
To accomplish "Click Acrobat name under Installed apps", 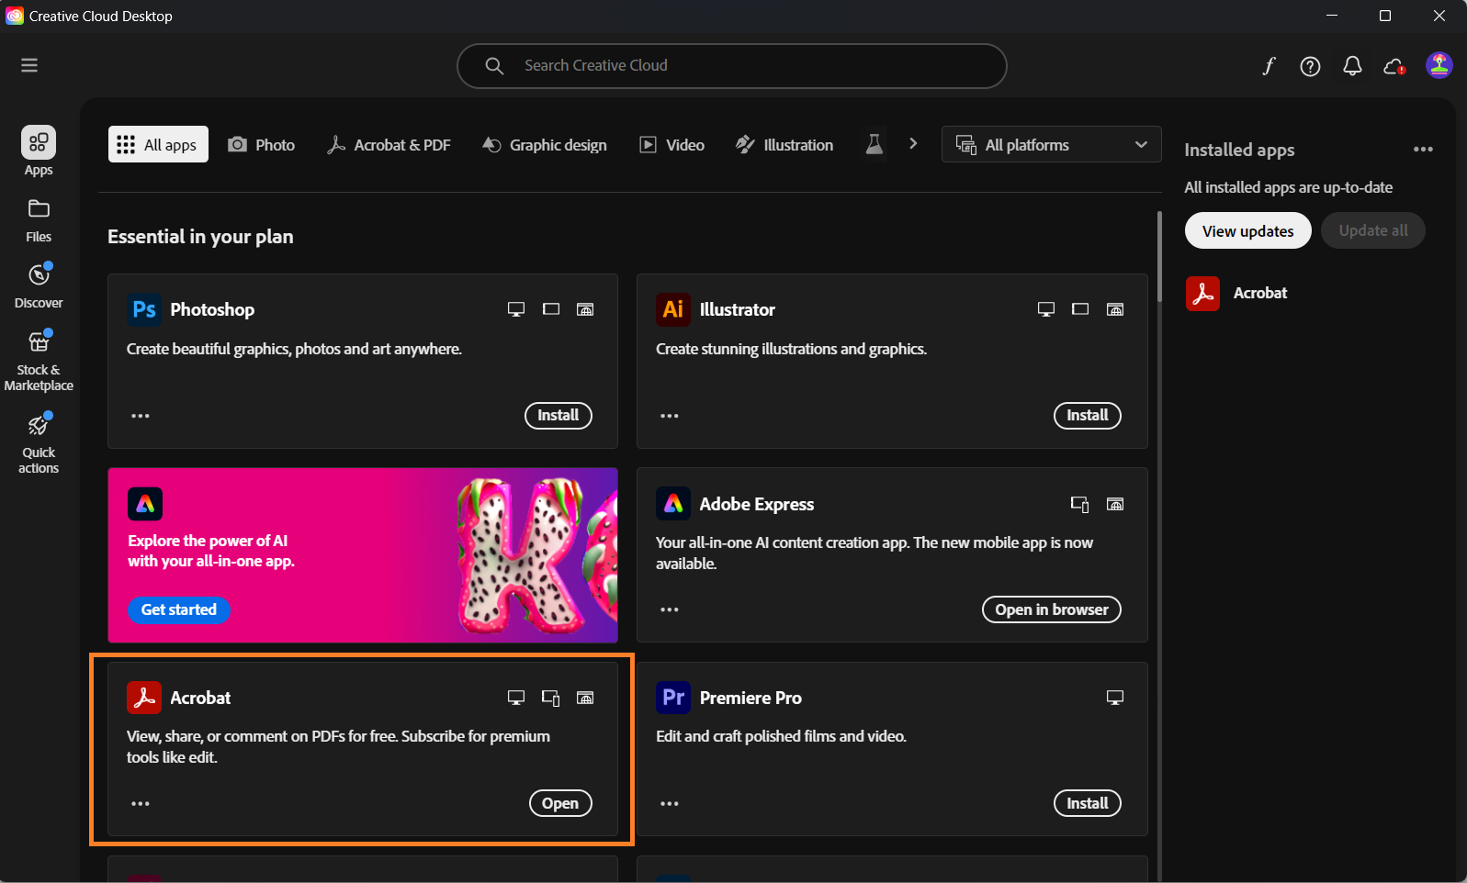I will [1260, 293].
